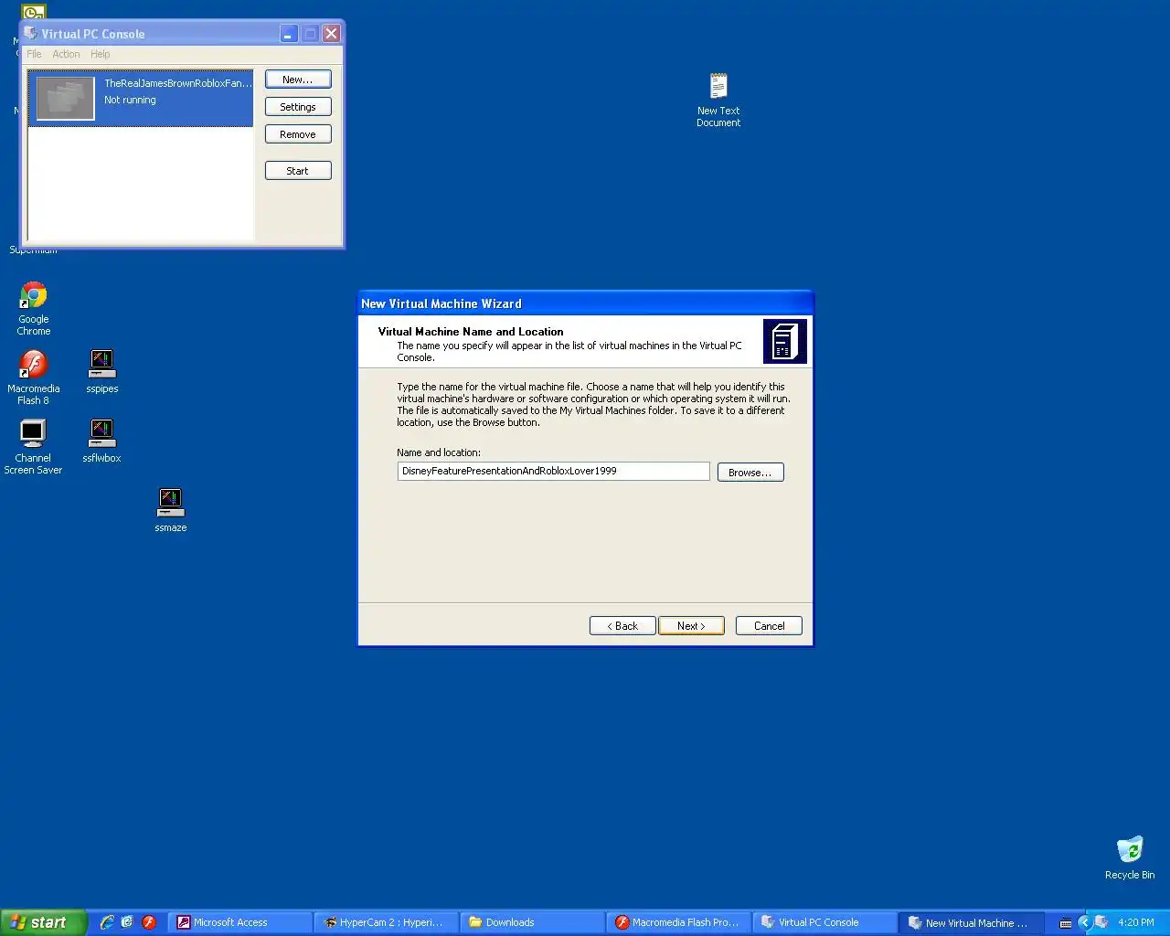Image resolution: width=1170 pixels, height=936 pixels.
Task: Open the Recycle Bin icon
Action: click(x=1130, y=857)
